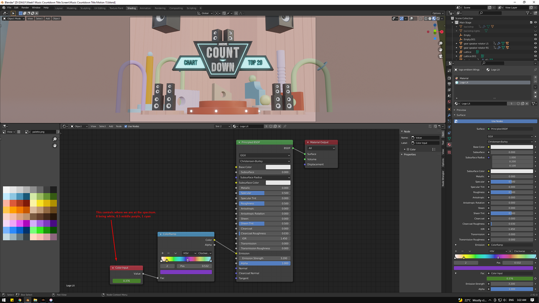Open the HSV color mode dropdown on the ColorRamp node
Screen dimensions: 539x303
click(x=189, y=253)
